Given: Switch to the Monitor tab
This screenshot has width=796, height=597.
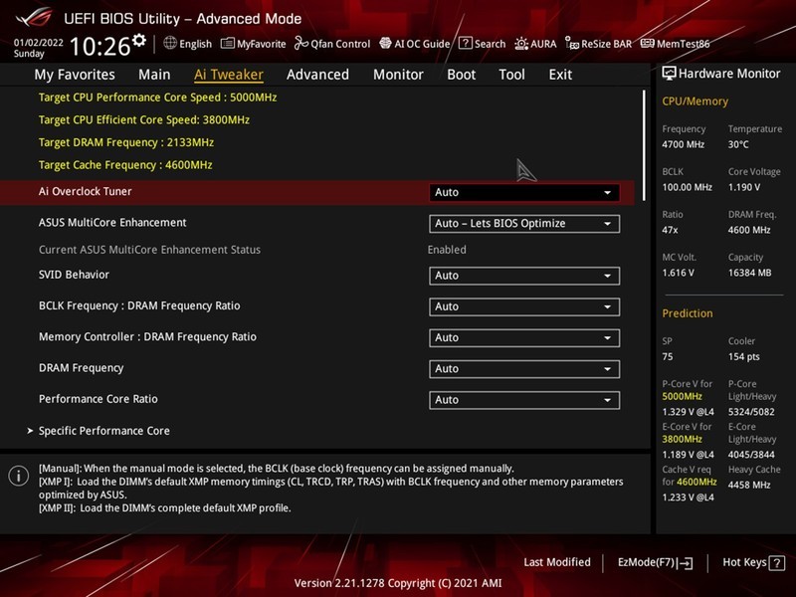Looking at the screenshot, I should (398, 75).
